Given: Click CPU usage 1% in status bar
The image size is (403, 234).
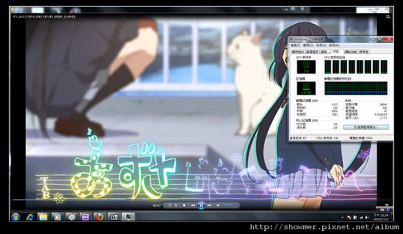Looking at the screenshot, I should (x=327, y=138).
